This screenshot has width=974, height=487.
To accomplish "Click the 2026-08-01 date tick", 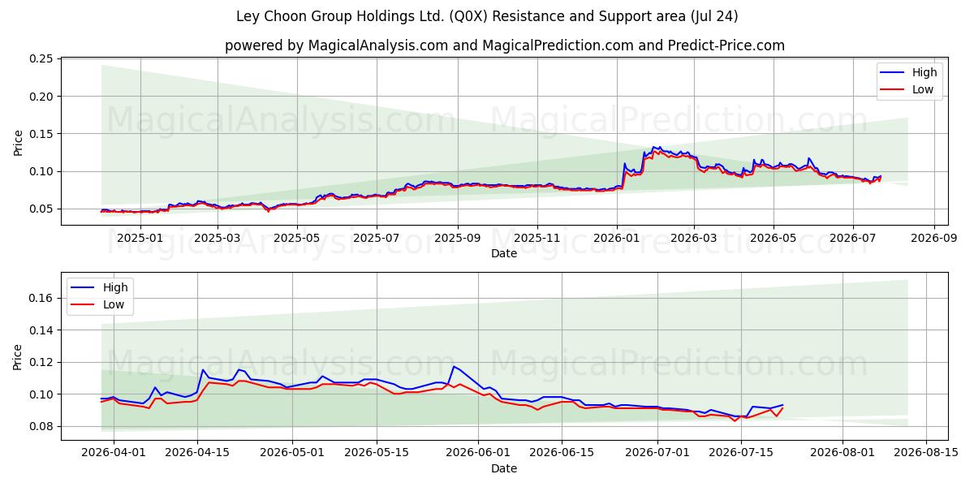I will tap(843, 453).
